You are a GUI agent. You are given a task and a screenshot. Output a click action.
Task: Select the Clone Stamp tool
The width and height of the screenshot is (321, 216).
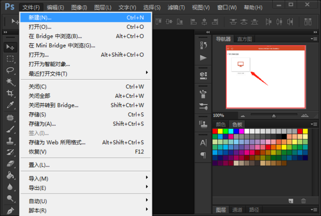(10, 141)
